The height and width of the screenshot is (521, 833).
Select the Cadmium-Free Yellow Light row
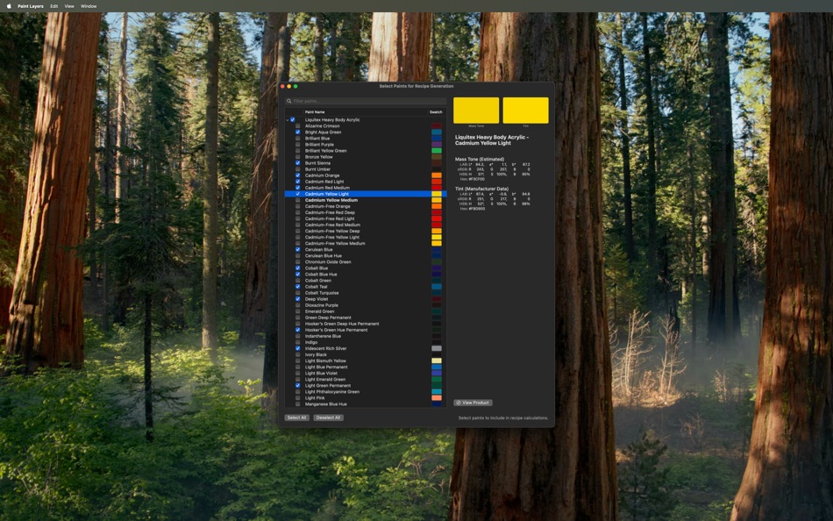click(366, 237)
